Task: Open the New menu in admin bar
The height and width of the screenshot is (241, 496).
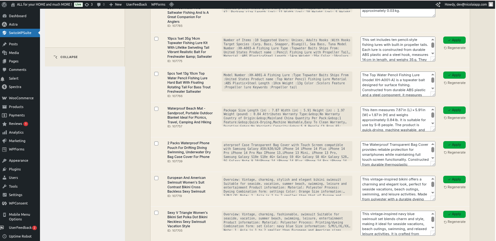Action: [x=116, y=4]
